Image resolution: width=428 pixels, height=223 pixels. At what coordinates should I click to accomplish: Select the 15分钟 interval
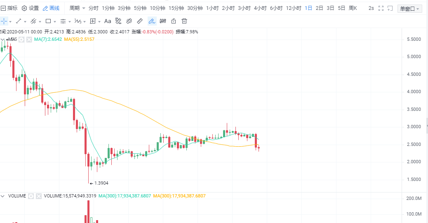click(x=176, y=8)
